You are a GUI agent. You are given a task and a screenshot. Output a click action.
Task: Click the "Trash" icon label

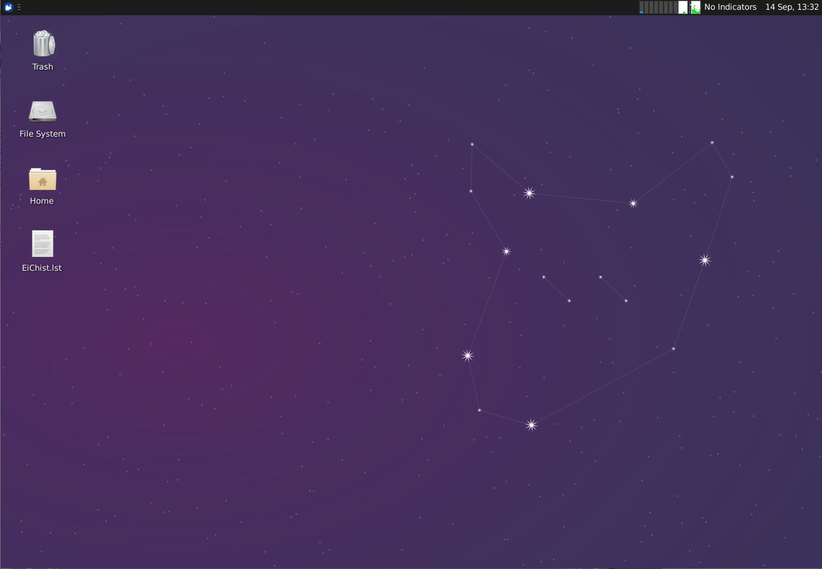[43, 66]
